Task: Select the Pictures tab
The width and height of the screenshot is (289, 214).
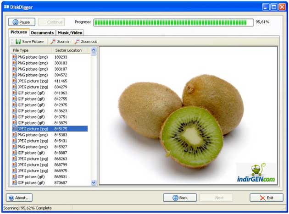Action: coord(19,32)
